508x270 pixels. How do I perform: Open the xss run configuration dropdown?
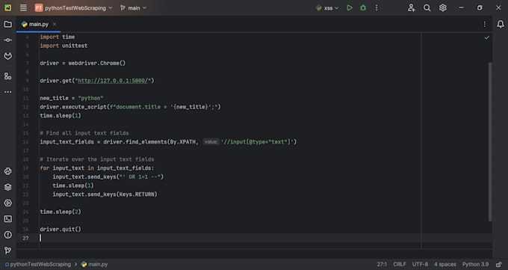pyautogui.click(x=327, y=7)
